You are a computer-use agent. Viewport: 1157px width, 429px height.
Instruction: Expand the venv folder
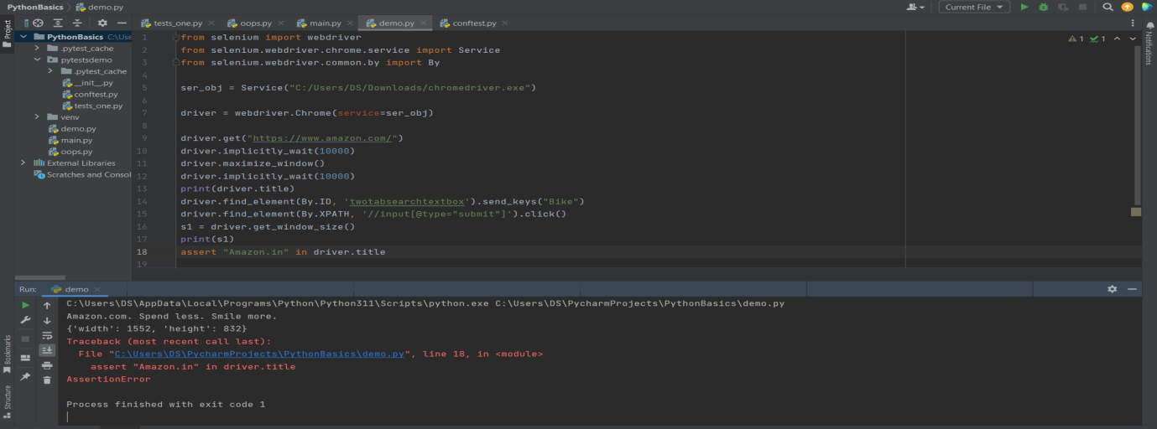click(x=37, y=117)
